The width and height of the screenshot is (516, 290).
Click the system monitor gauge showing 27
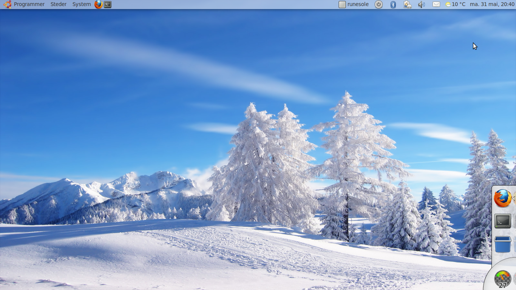[x=502, y=279]
